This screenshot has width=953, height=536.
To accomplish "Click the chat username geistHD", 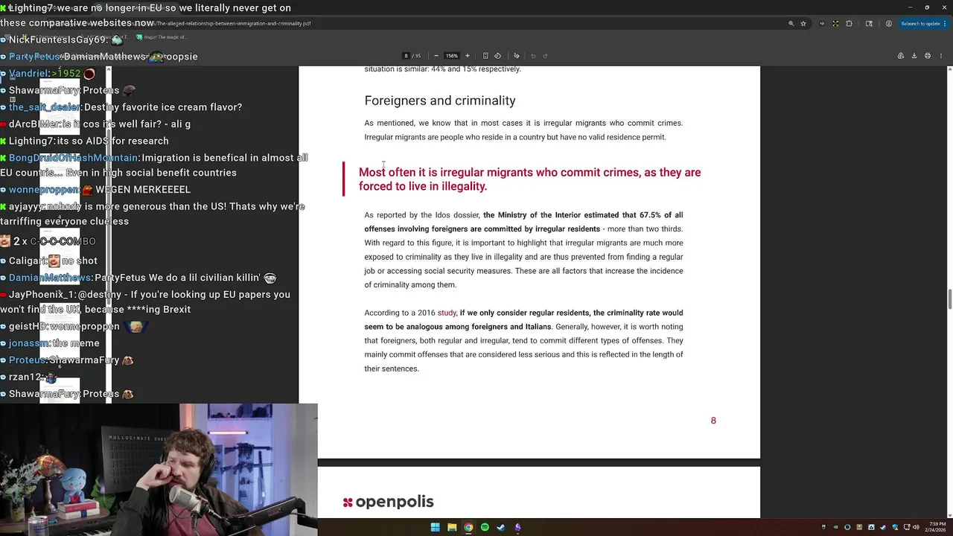I will click(28, 326).
